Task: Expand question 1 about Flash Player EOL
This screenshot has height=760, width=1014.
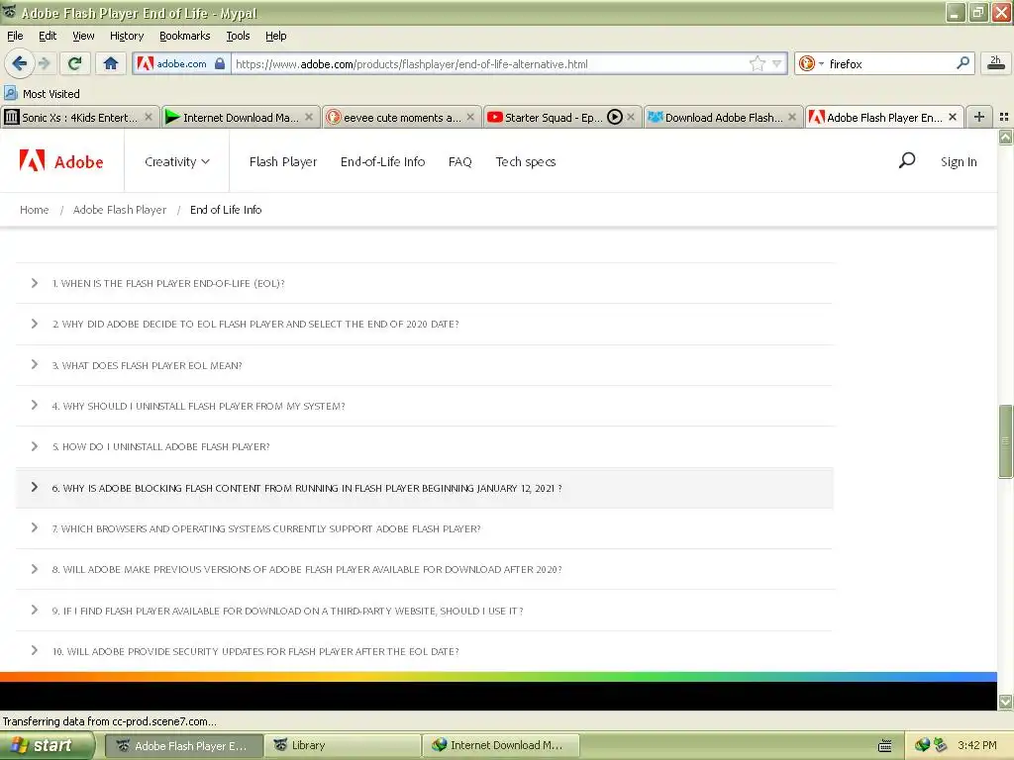Action: (424, 283)
